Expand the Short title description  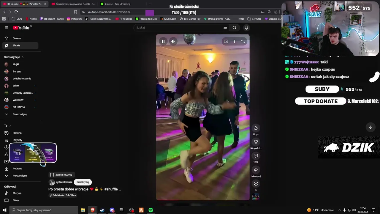[x=85, y=189]
